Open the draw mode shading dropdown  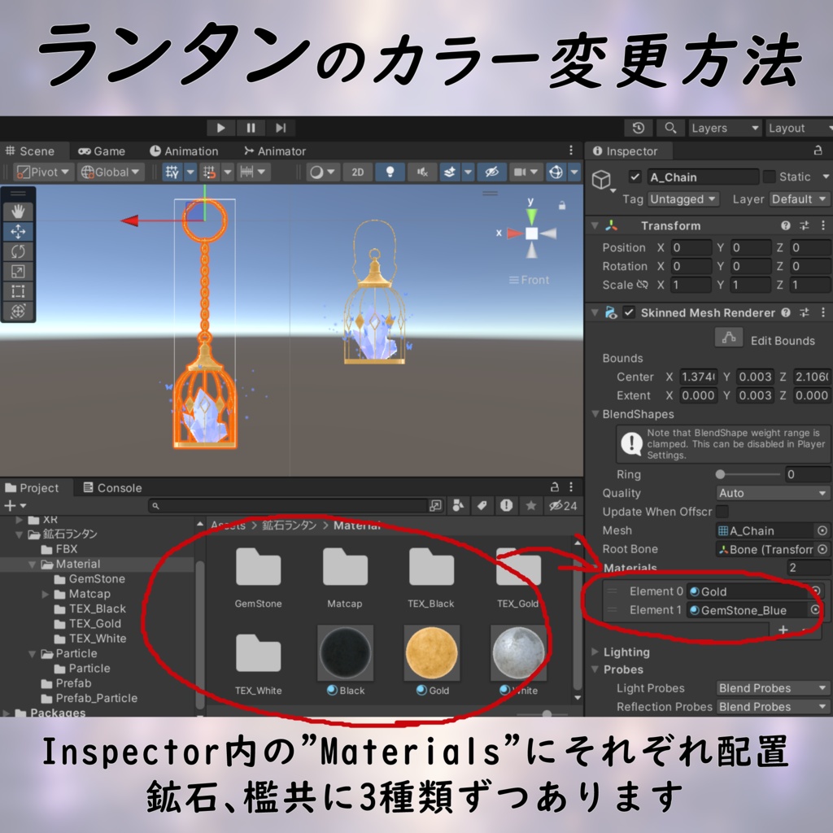pyautogui.click(x=323, y=172)
